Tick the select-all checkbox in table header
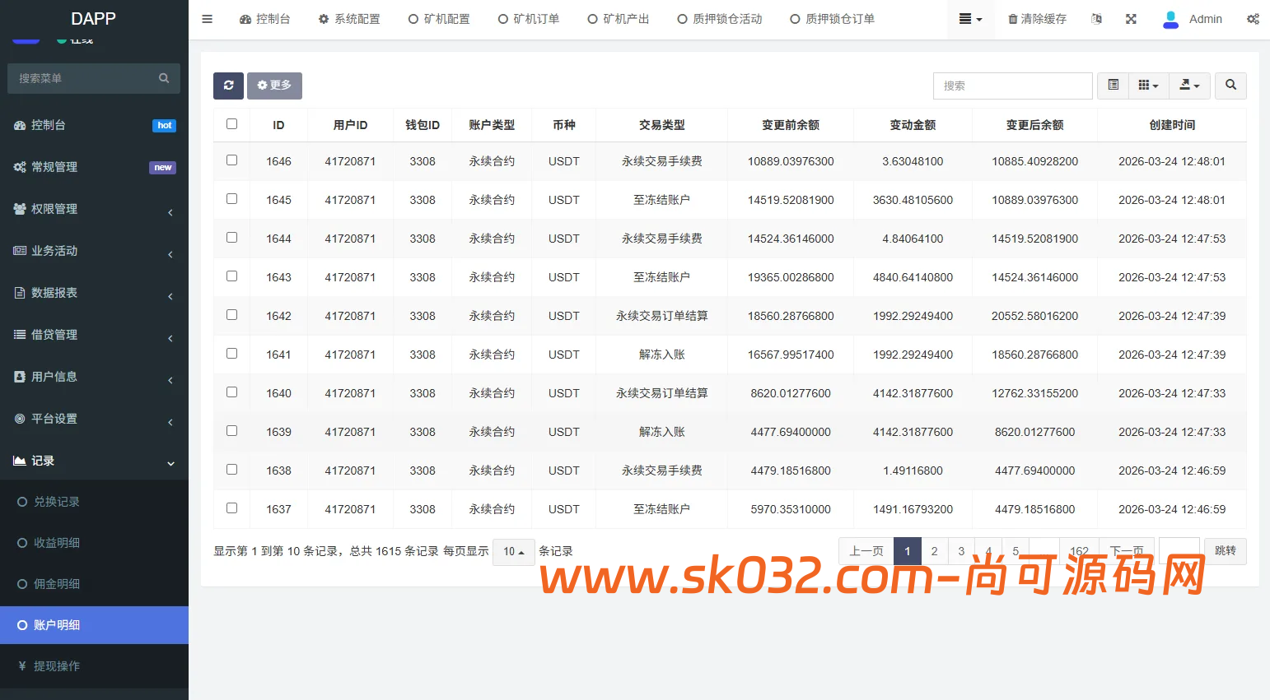This screenshot has height=700, width=1270. (x=231, y=124)
